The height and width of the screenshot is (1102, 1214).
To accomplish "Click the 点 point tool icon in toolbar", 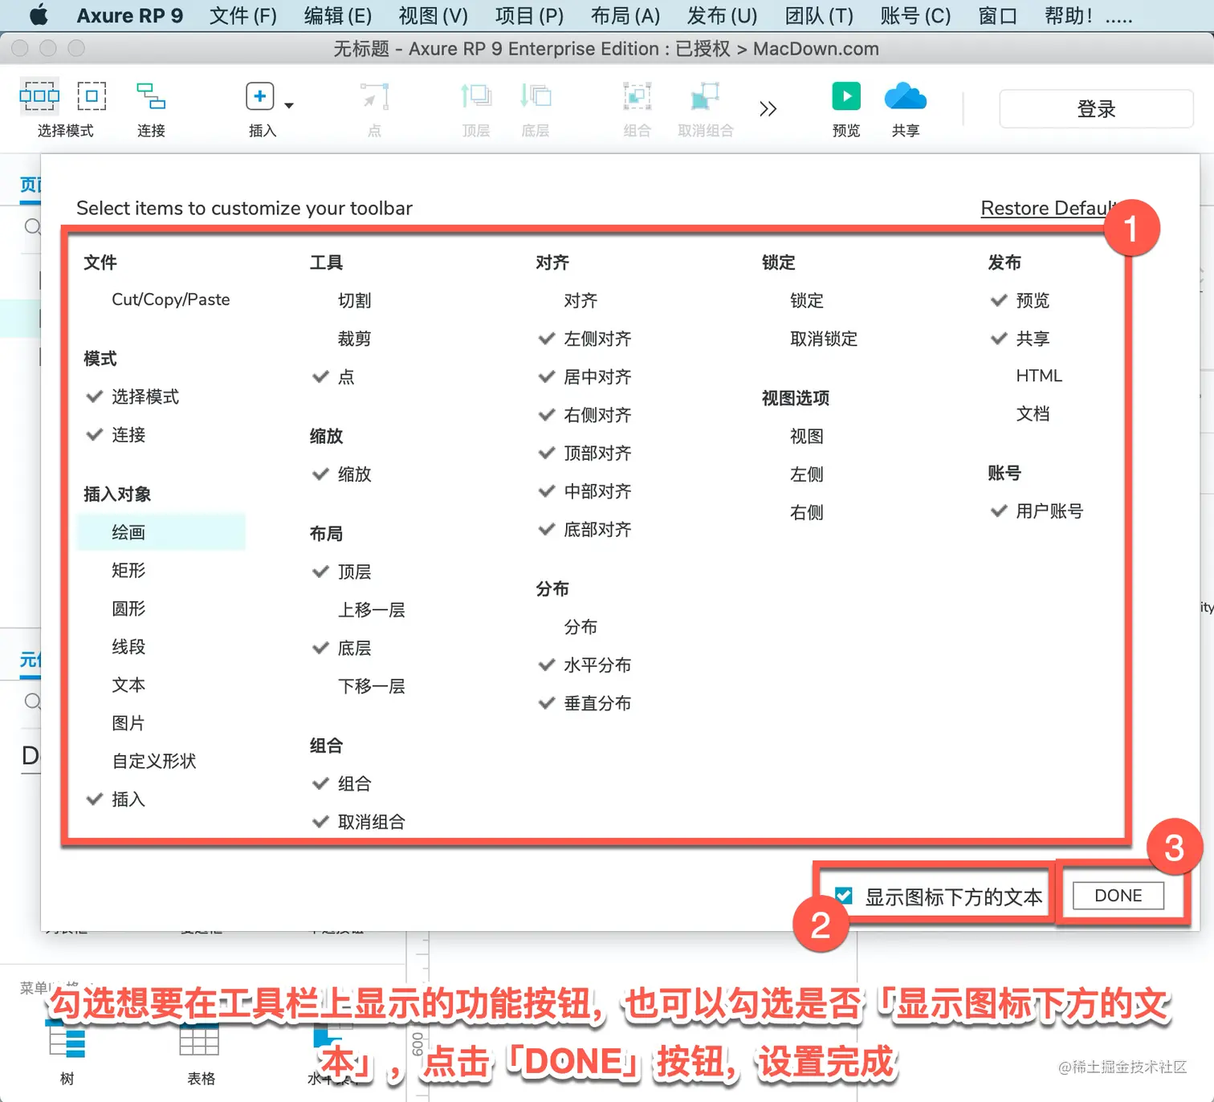I will pyautogui.click(x=374, y=96).
